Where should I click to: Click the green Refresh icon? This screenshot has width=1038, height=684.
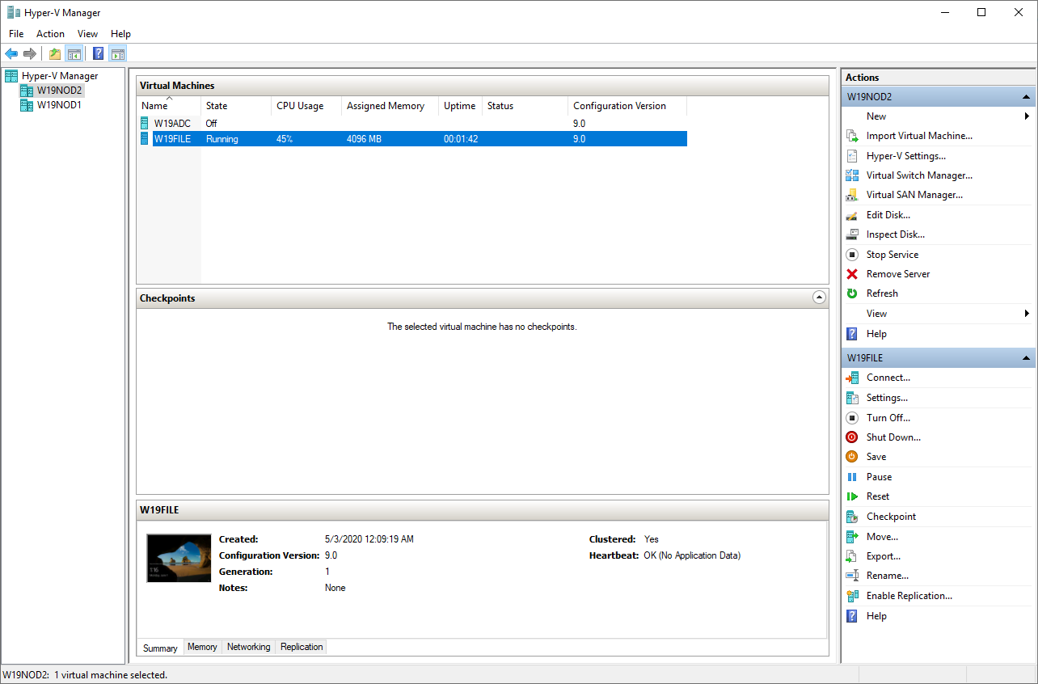[851, 293]
